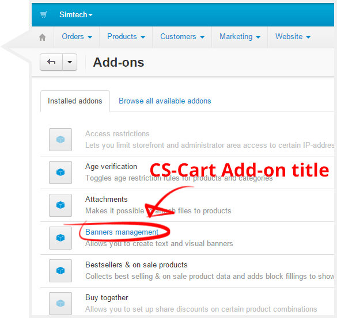Click the Banners management cube icon

[60, 238]
